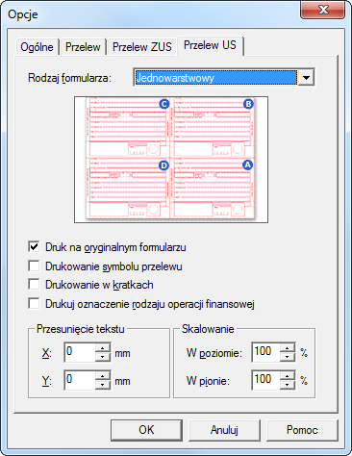This screenshot has width=352, height=456.
Task: Click the blue D form marker
Action: click(x=164, y=165)
